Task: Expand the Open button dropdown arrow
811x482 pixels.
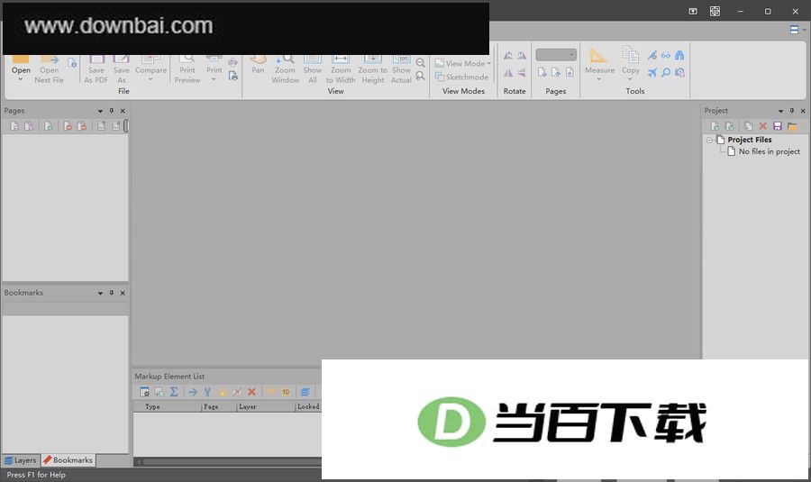Action: 21,79
